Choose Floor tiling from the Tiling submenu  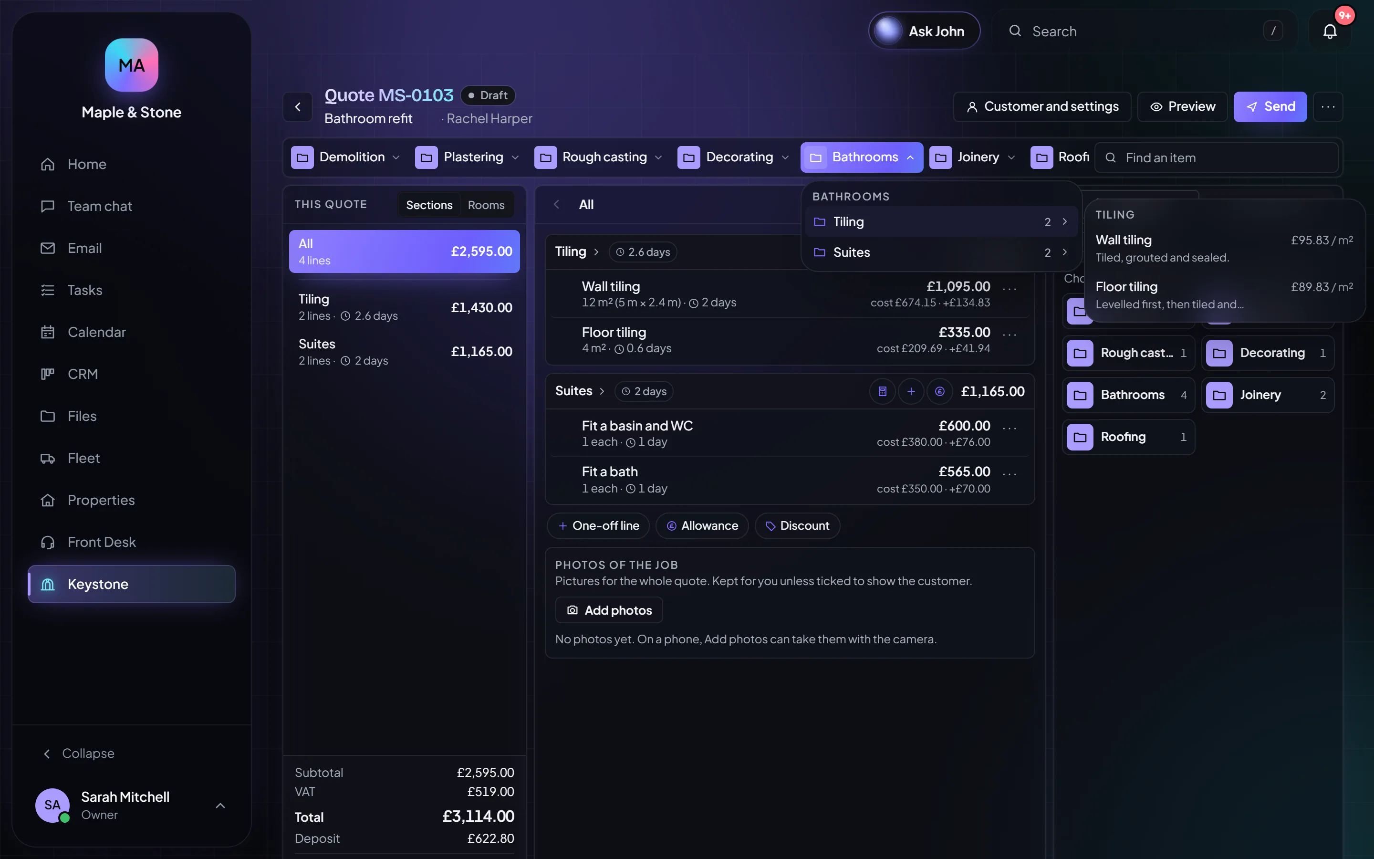click(x=1224, y=295)
